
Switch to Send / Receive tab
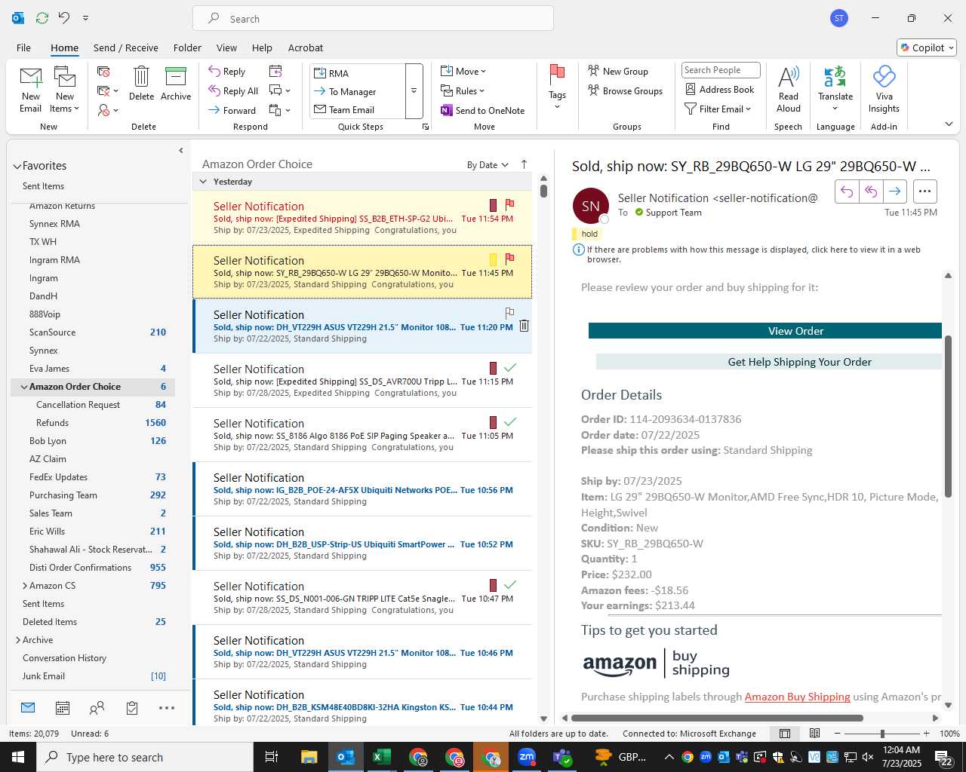point(126,47)
